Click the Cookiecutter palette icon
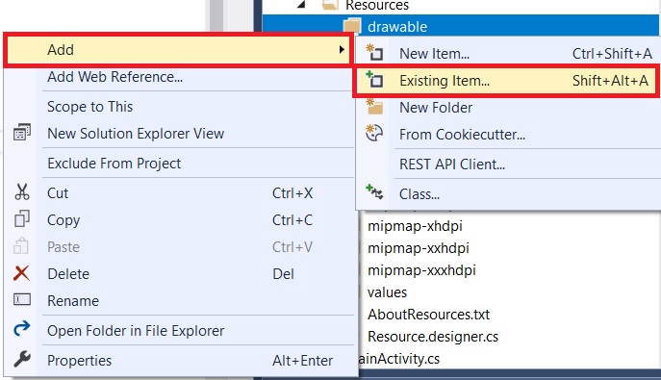The image size is (661, 380). coord(374,134)
